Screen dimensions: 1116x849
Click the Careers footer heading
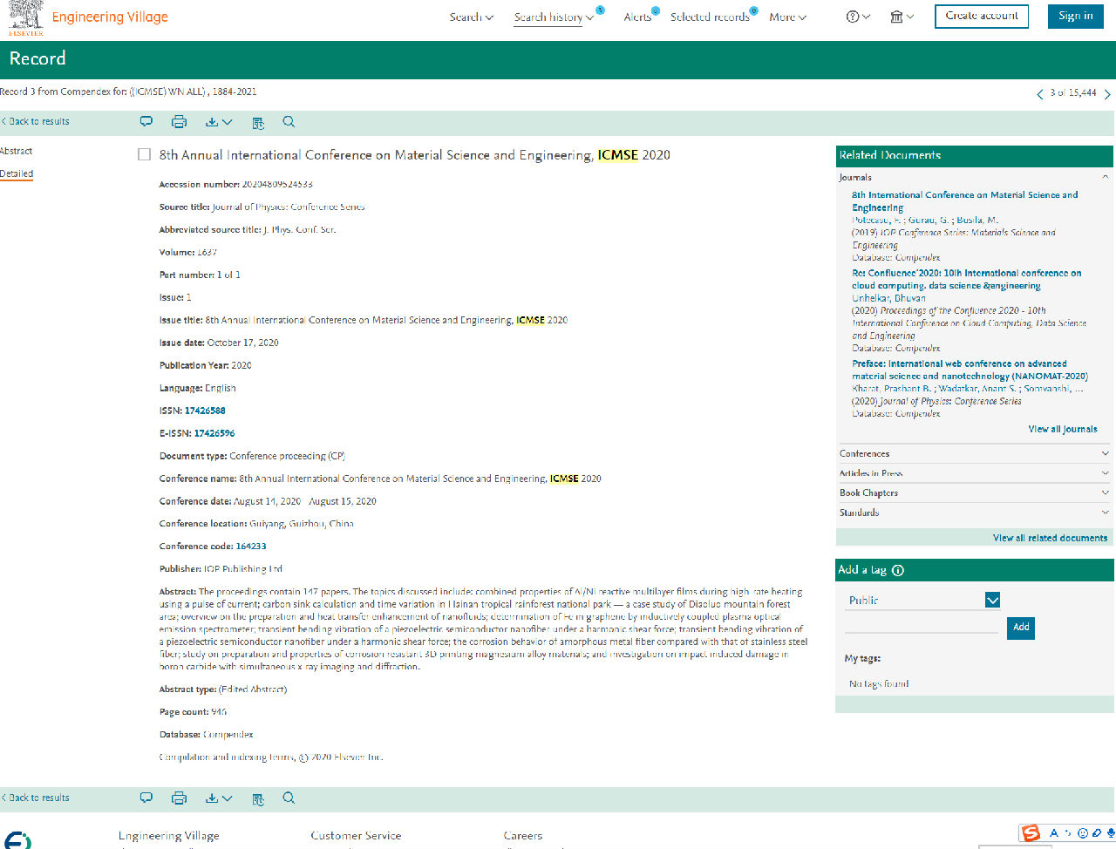coord(523,836)
